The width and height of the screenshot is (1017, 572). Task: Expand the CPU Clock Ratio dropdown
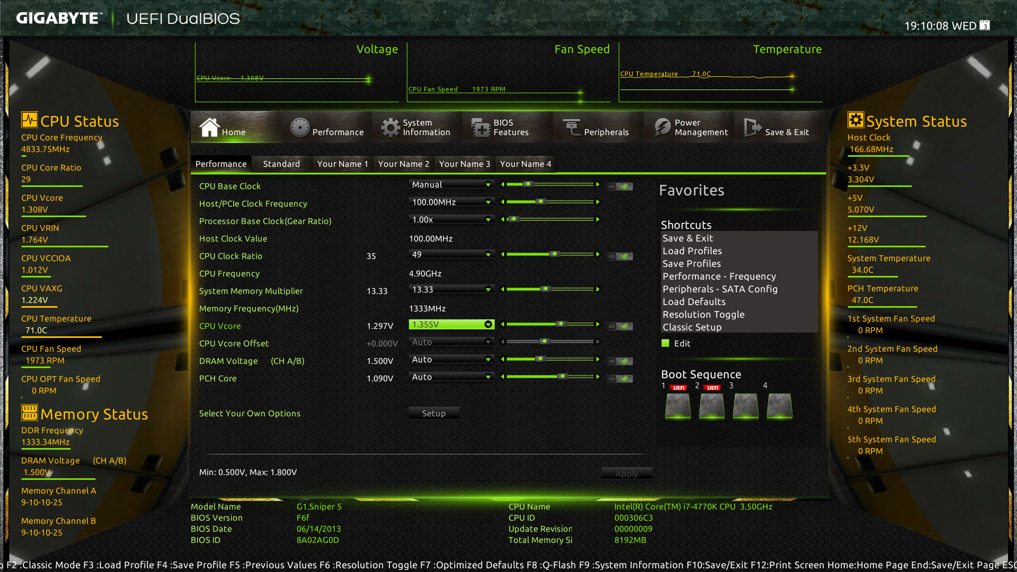pos(488,255)
